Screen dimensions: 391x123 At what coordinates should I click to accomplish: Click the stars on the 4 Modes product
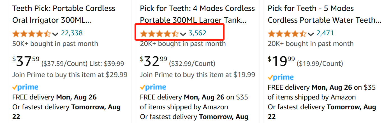click(159, 34)
